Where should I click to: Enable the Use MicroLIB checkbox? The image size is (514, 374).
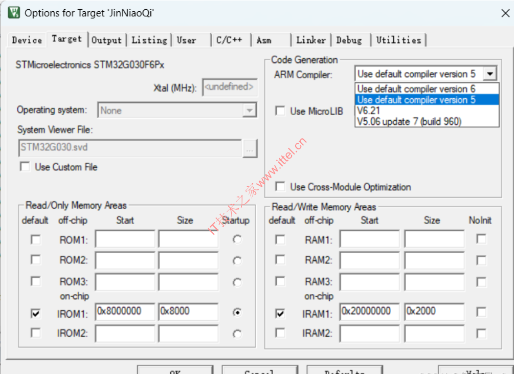coord(280,111)
